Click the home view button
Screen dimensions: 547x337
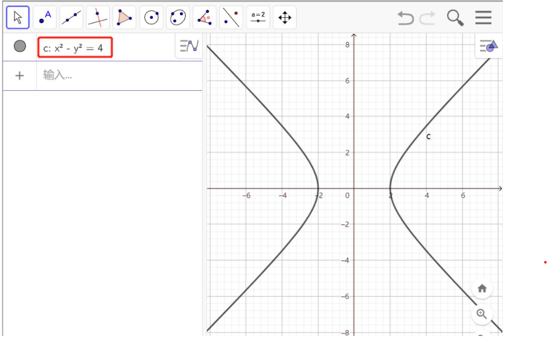click(x=482, y=288)
